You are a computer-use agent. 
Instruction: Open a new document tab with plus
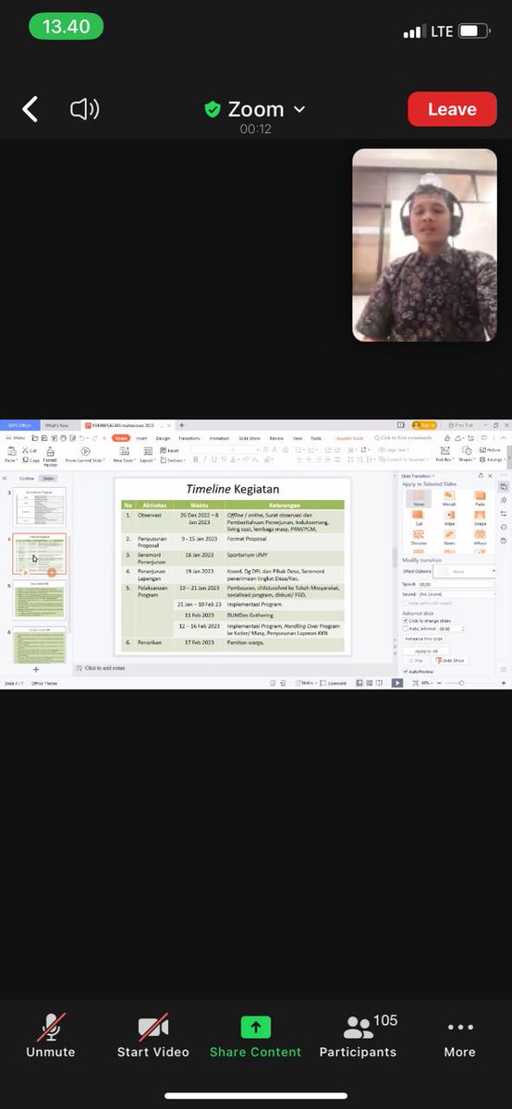pos(181,425)
